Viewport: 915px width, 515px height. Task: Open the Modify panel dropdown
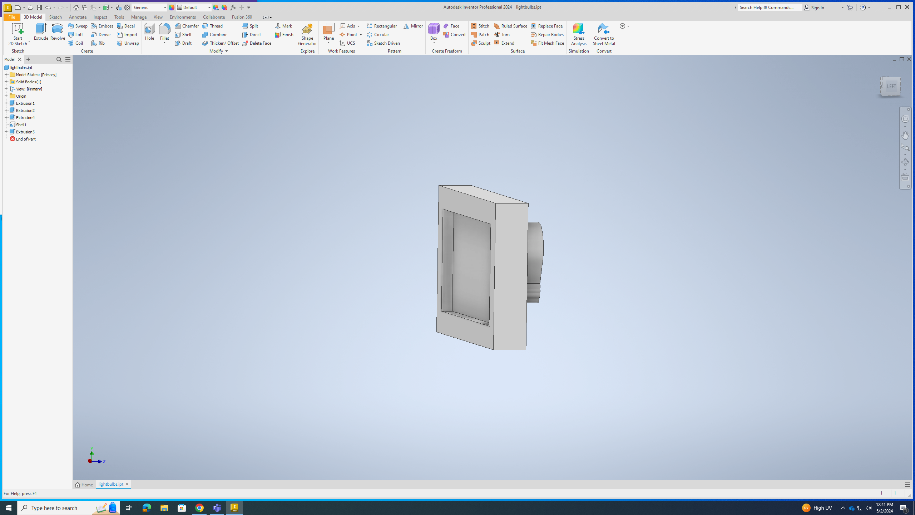coord(218,51)
